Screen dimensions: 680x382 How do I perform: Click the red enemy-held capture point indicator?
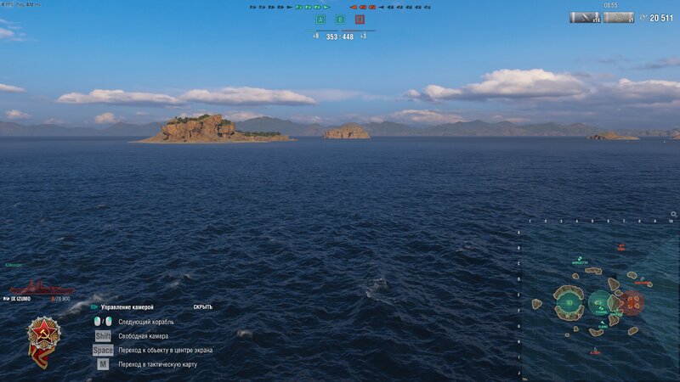point(360,20)
